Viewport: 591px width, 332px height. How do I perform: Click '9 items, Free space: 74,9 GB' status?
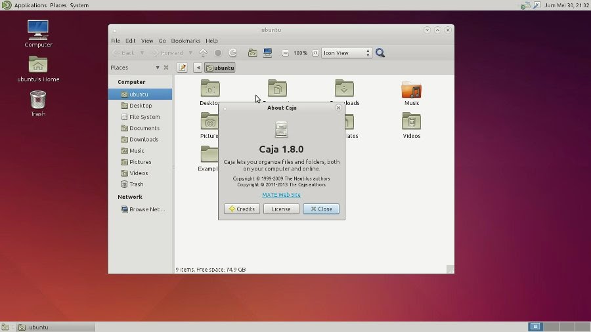pos(211,270)
